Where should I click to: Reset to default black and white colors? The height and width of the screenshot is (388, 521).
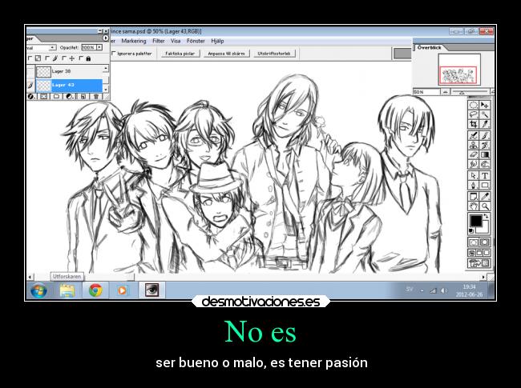[471, 230]
